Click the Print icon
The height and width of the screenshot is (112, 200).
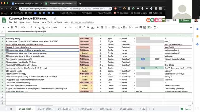[x=12, y=27]
